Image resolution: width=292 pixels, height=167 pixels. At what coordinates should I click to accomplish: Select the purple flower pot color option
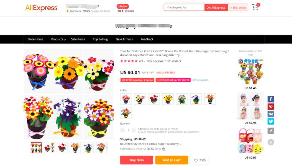coord(196,99)
